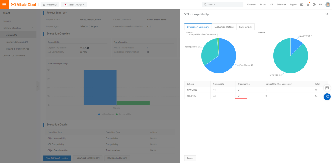Open the ICP menu
Image resolution: width=332 pixels, height=163 pixels.
(271, 4)
